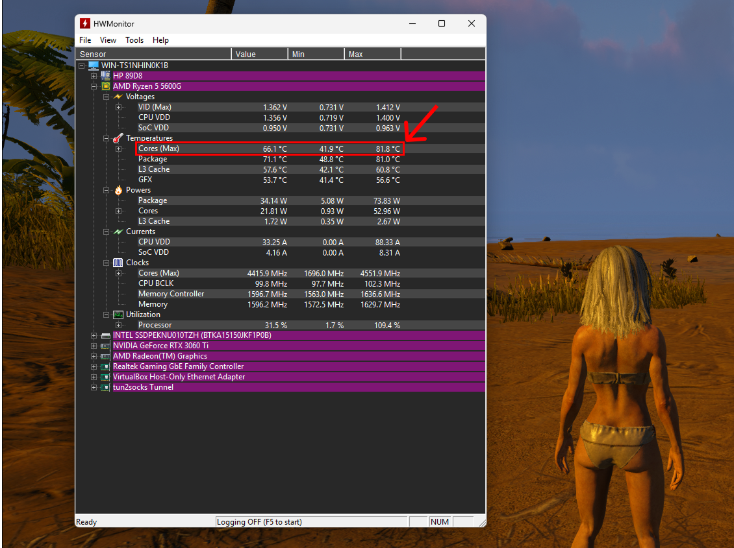
Task: Click the flame Powers icon
Action: click(118, 189)
